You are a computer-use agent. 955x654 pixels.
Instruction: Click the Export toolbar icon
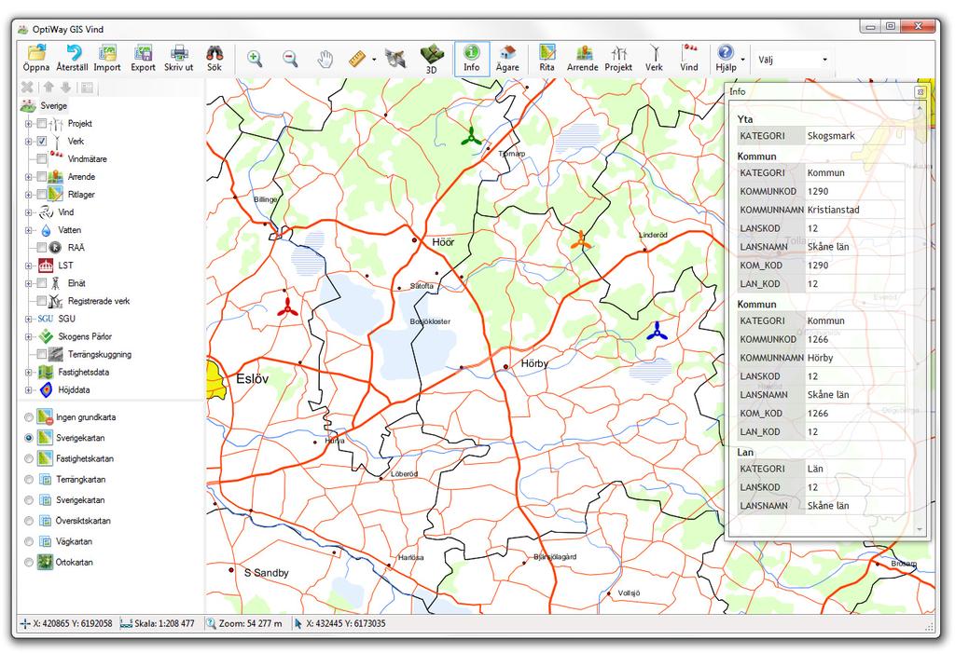(143, 53)
